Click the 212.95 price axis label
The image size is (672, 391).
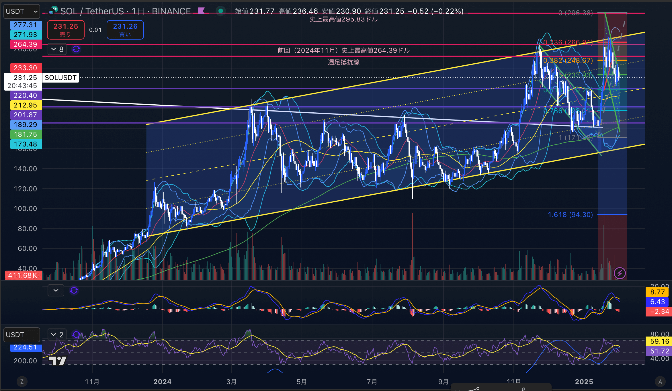tap(26, 105)
